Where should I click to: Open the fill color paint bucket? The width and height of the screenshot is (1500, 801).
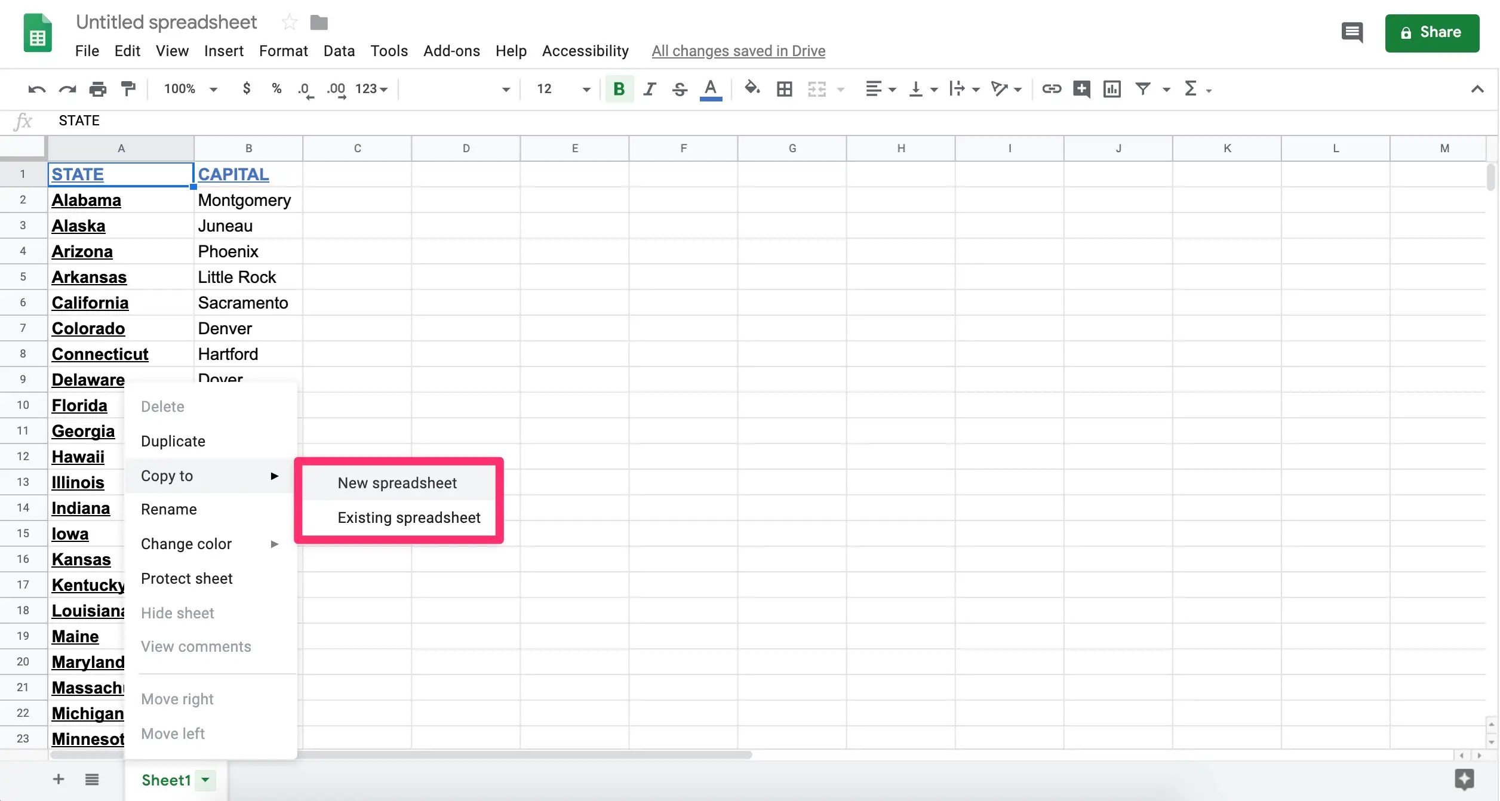tap(752, 89)
